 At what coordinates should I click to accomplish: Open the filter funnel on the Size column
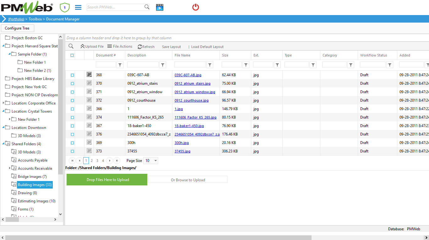click(246, 64)
